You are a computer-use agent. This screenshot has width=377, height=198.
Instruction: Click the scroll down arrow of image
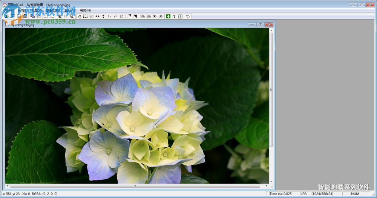(271, 182)
